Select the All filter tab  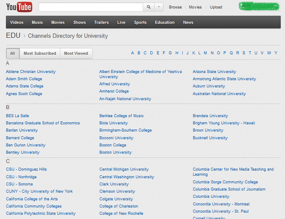13,53
